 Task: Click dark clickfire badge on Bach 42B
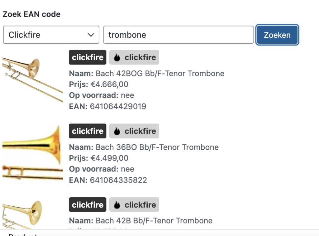tap(88, 205)
